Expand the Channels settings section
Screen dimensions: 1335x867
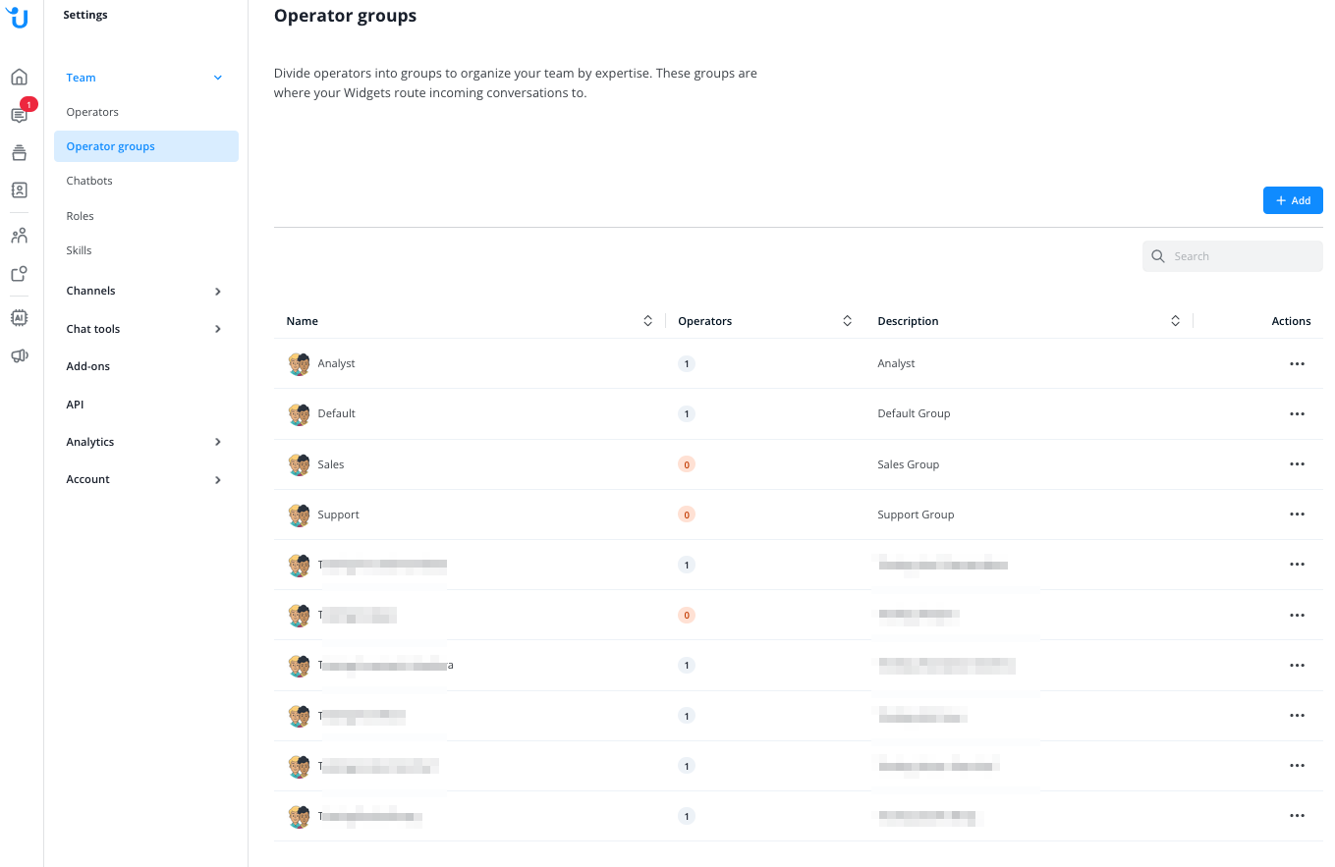click(218, 292)
